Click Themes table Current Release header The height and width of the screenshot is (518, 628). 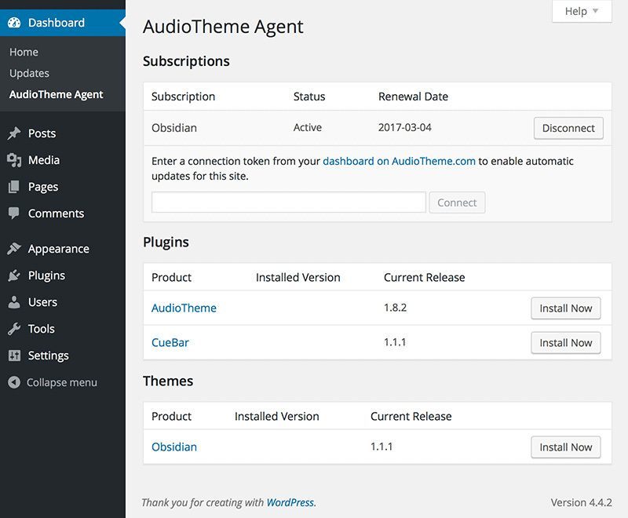[411, 416]
